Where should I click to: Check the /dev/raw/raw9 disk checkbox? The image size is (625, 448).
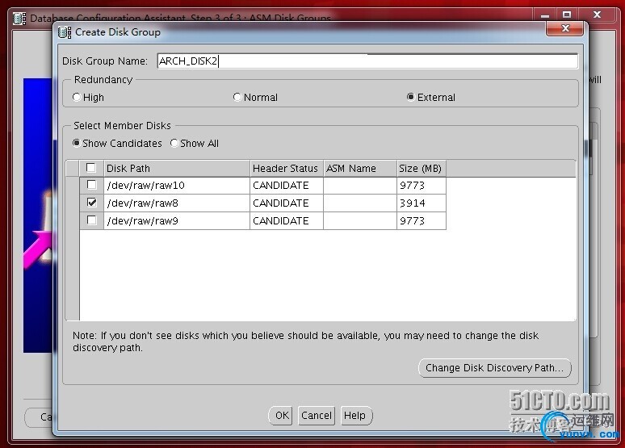pyautogui.click(x=92, y=220)
